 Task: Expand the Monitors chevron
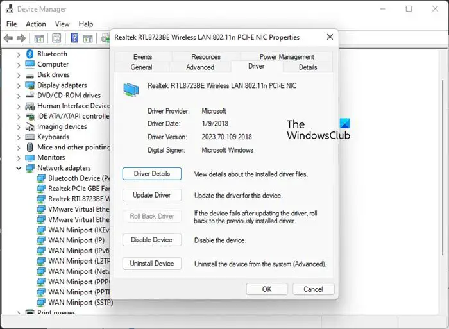(x=19, y=158)
